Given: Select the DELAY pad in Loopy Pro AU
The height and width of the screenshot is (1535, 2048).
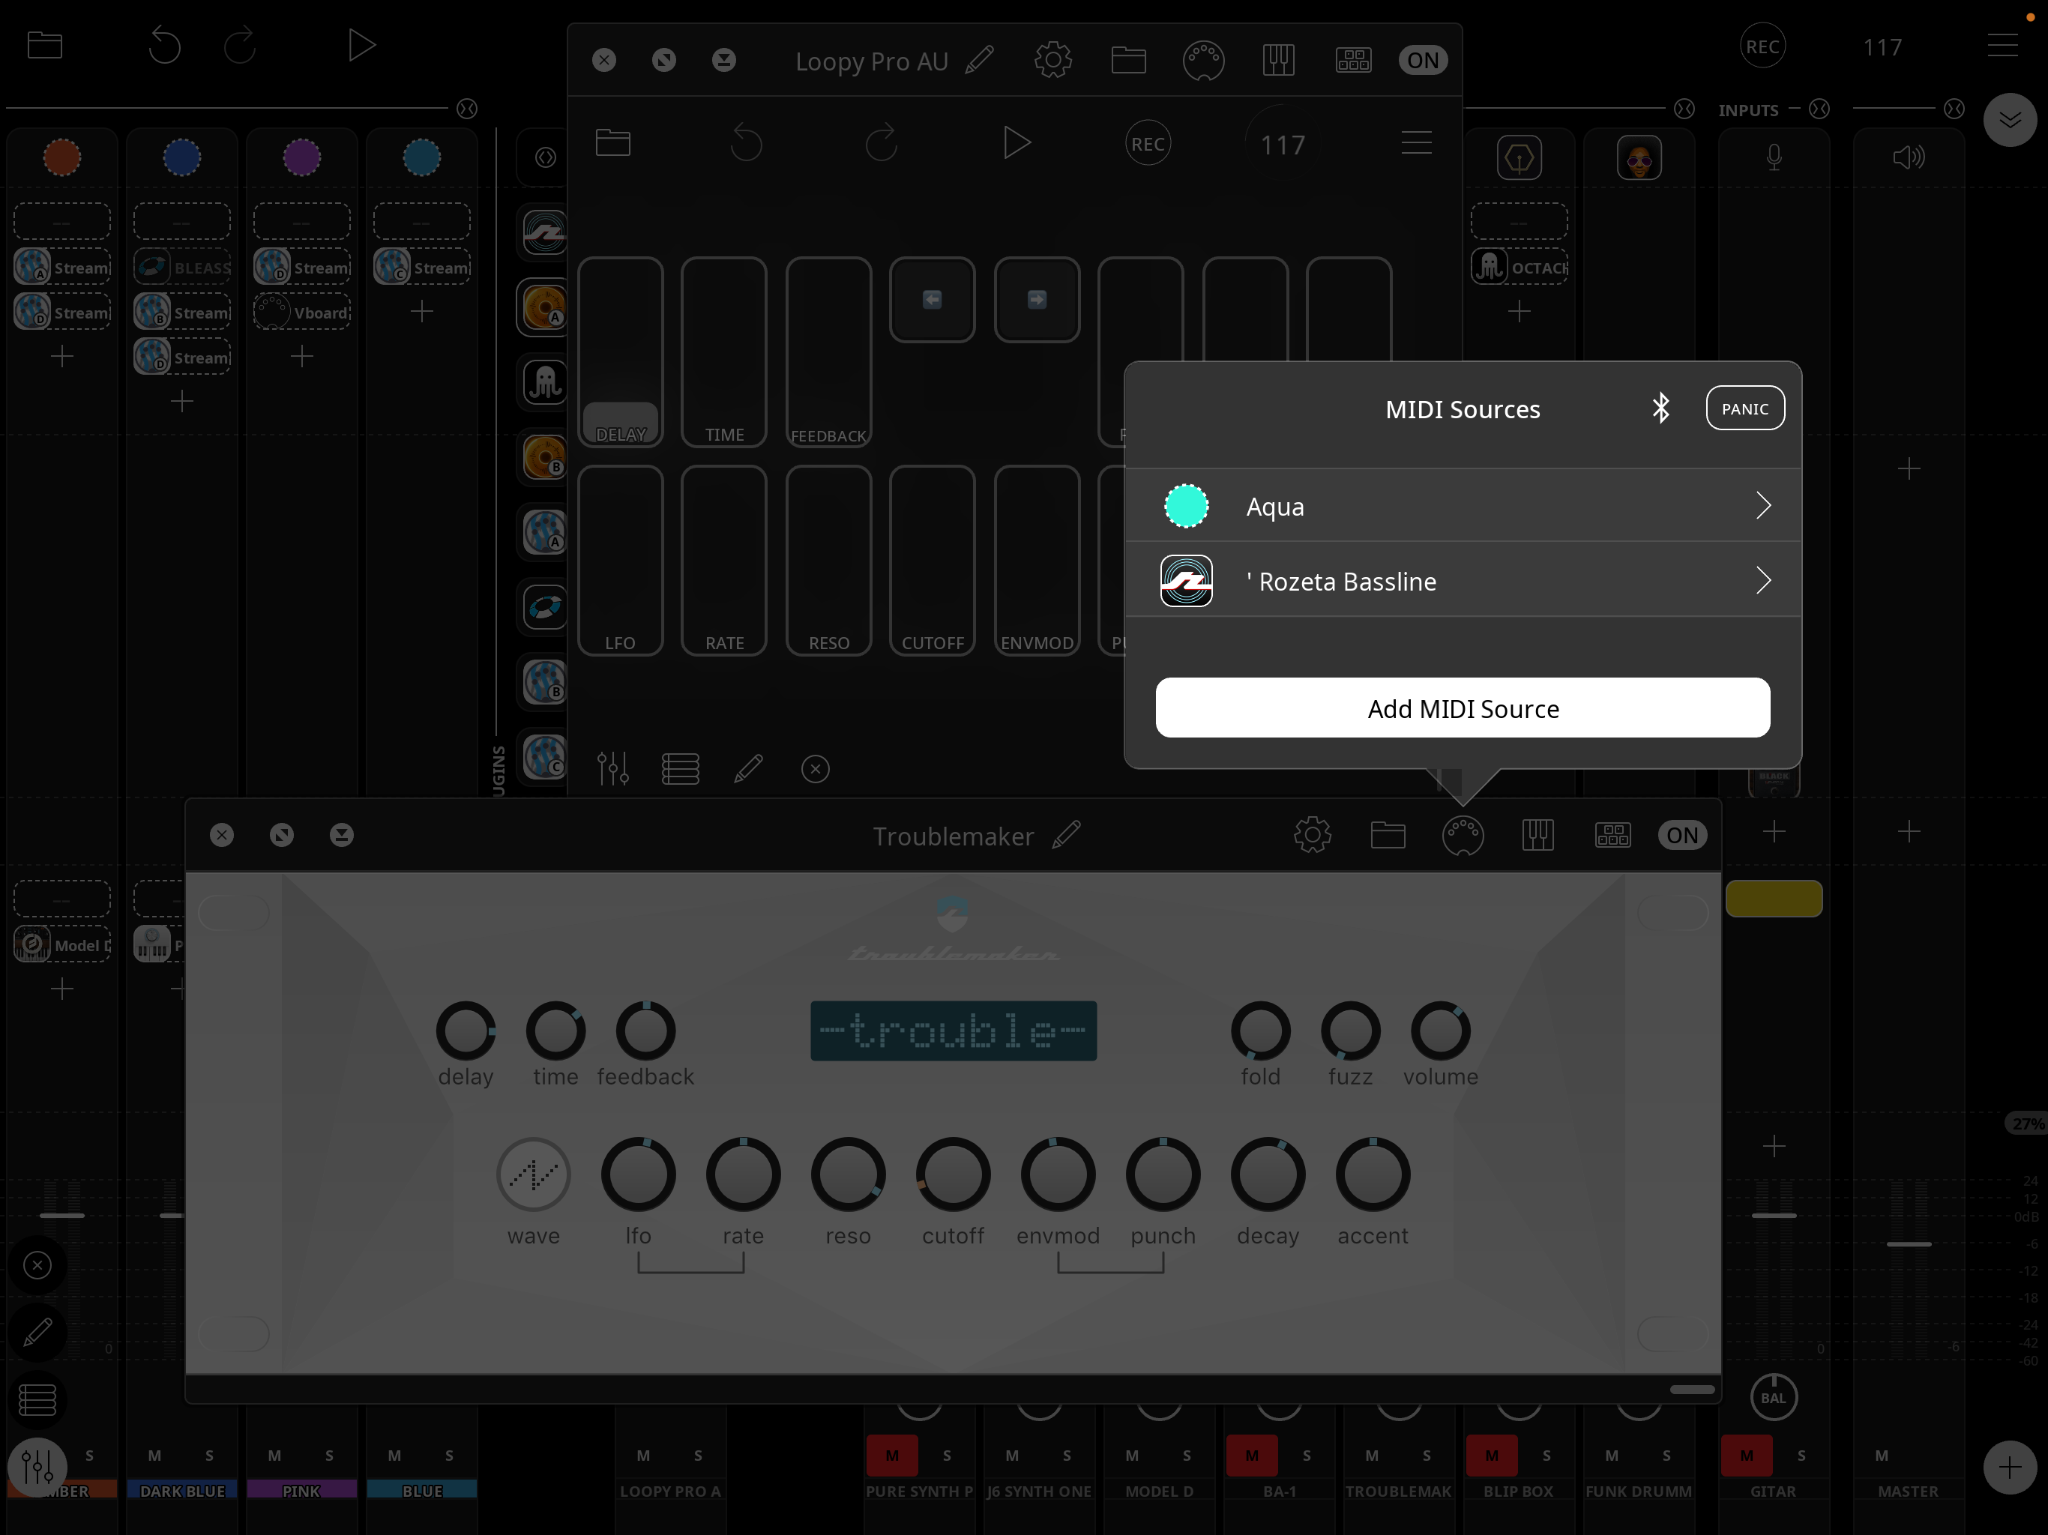Looking at the screenshot, I should coord(621,353).
